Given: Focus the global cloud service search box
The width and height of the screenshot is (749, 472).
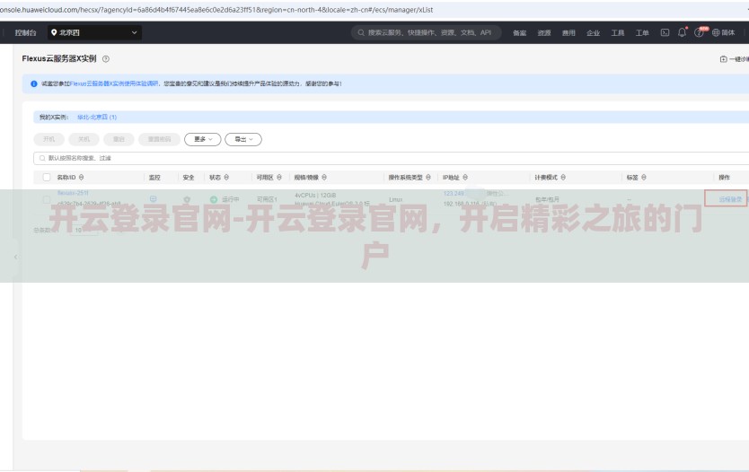Looking at the screenshot, I should [x=427, y=32].
